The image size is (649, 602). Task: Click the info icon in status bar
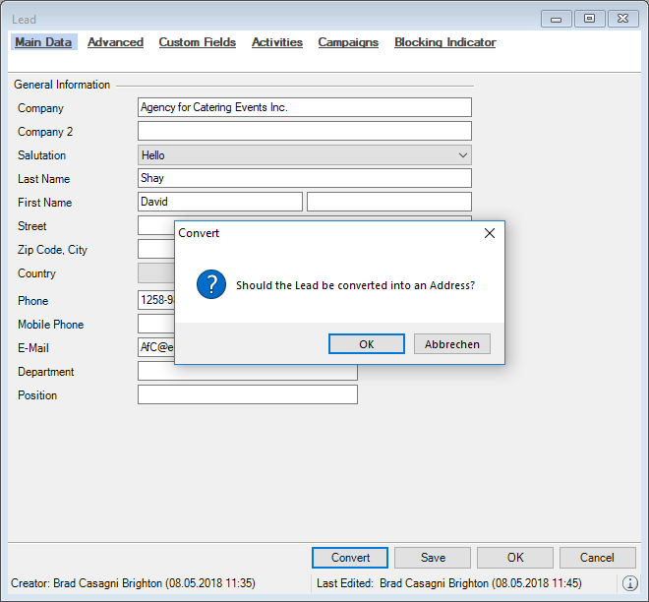pos(631,583)
